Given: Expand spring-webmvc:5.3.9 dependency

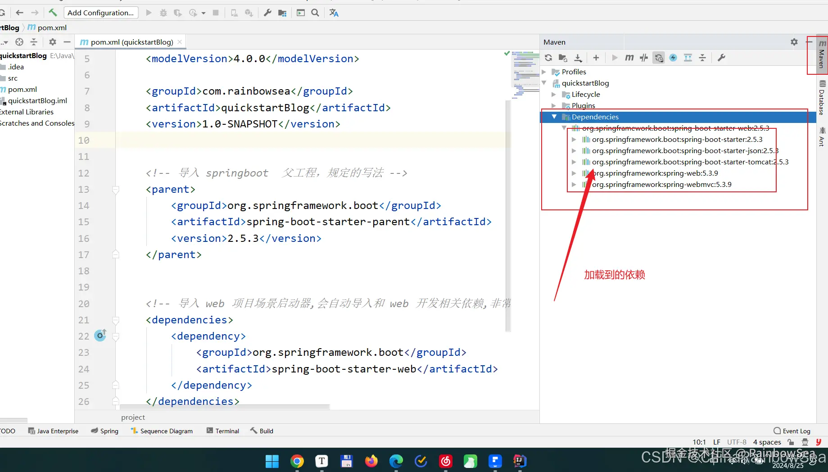Looking at the screenshot, I should coord(574,184).
